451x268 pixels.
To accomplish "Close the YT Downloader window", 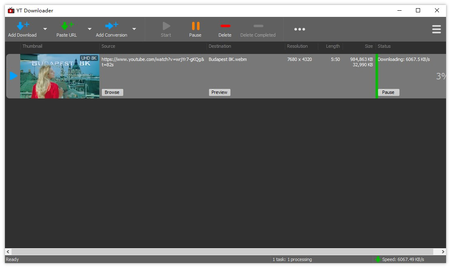I will coord(437,11).
